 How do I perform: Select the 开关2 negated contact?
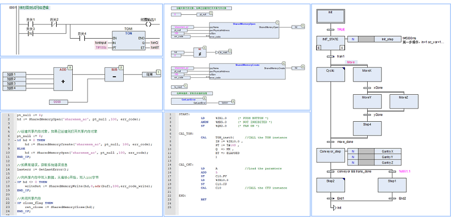tap(54, 24)
